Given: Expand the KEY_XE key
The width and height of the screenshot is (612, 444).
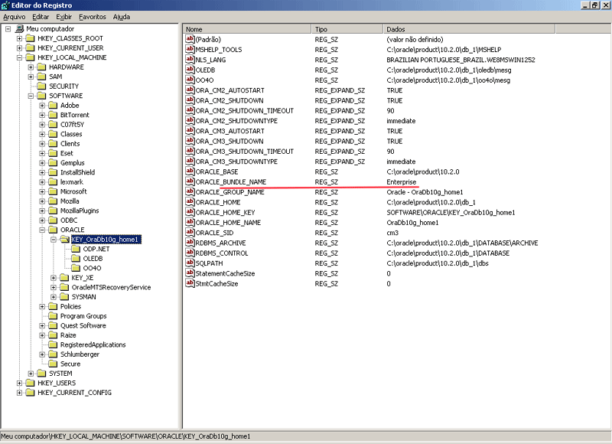Looking at the screenshot, I should (x=54, y=278).
